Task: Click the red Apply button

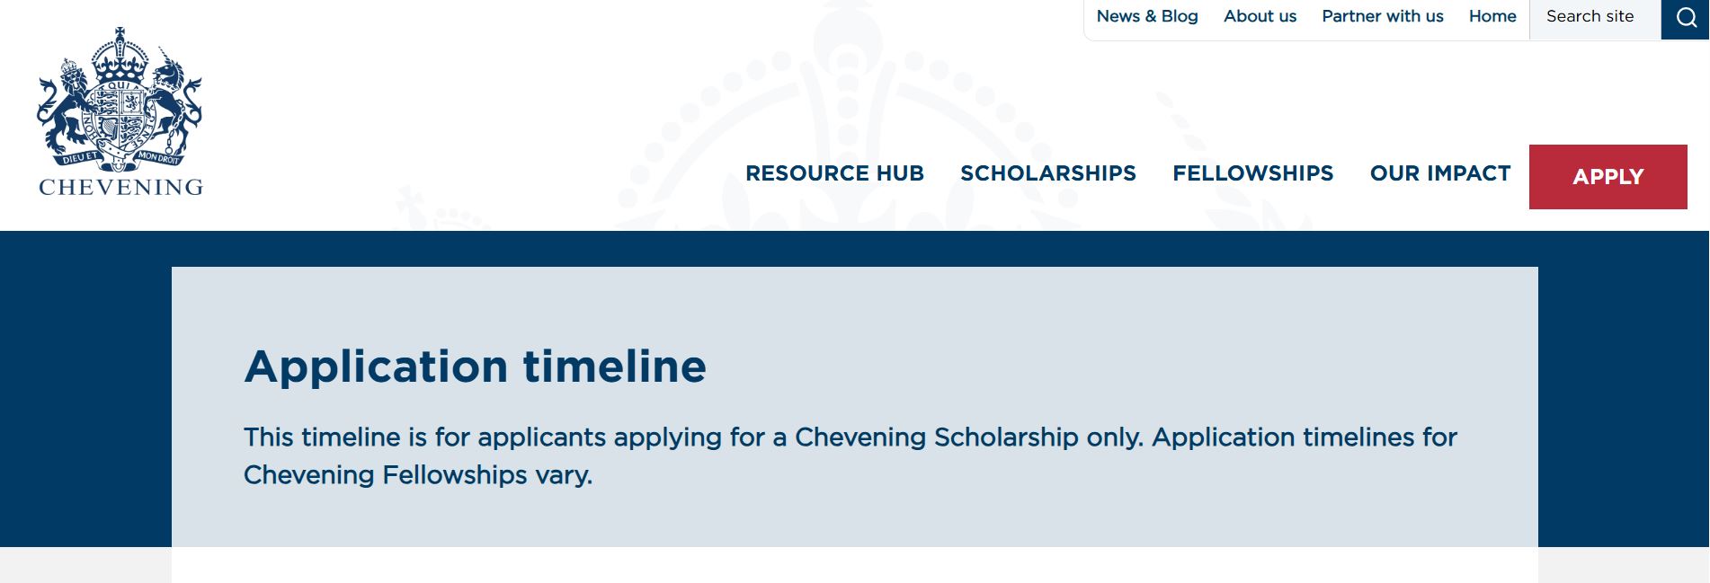Action: point(1608,177)
